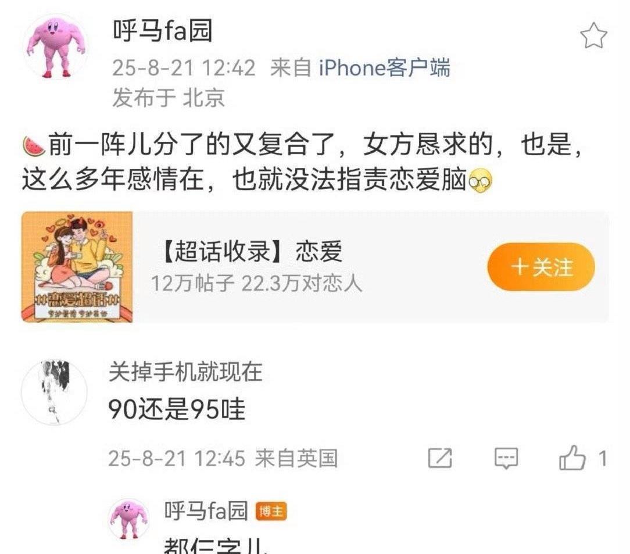This screenshot has width=630, height=554.
Task: Click the glasses emoji after 恋爱脑
Action: [x=481, y=181]
